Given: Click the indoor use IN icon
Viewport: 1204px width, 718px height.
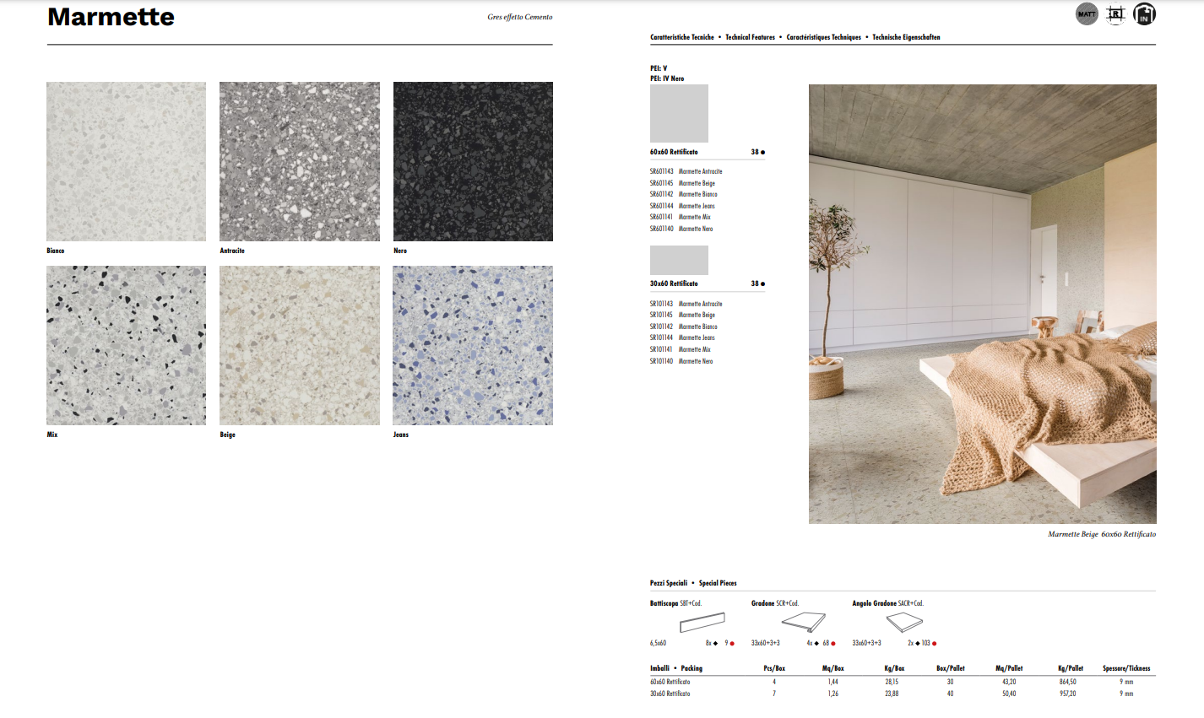Looking at the screenshot, I should 1144,14.
